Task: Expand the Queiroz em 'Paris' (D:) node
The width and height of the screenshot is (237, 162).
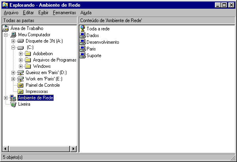Action: click(13, 73)
